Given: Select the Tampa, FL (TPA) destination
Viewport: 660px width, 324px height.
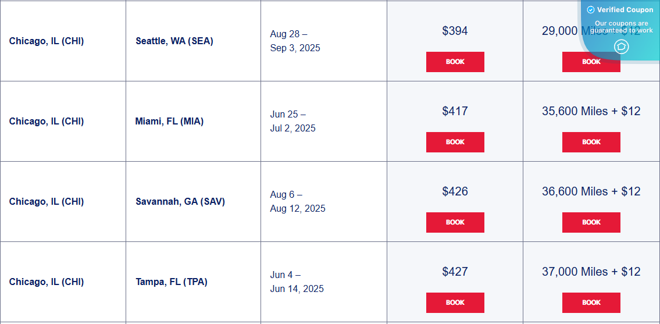Looking at the screenshot, I should click(x=172, y=282).
